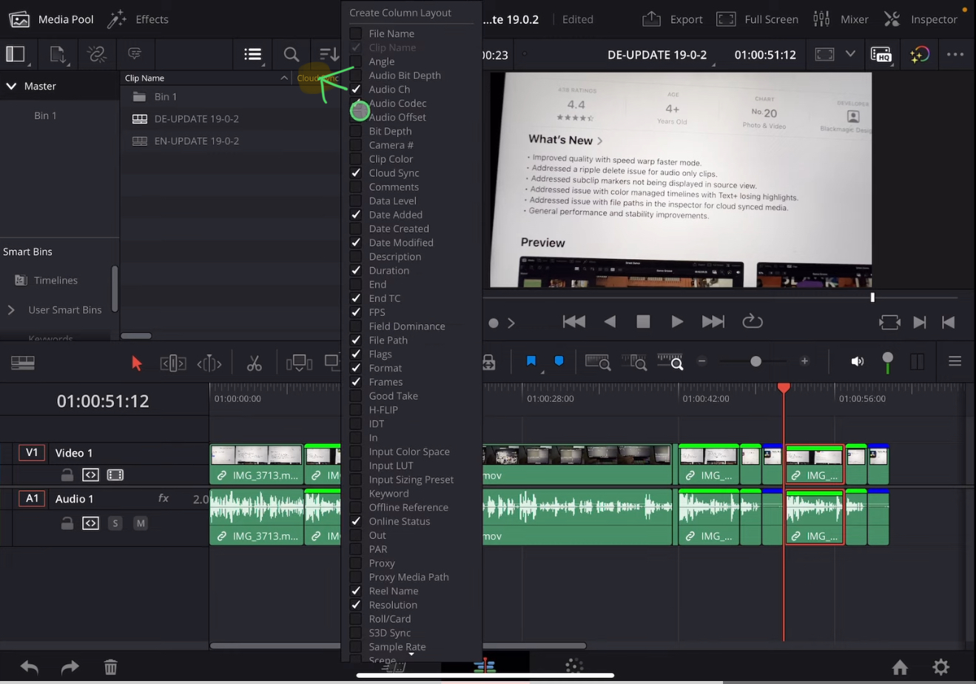Uncheck the Cloud Sync column
The width and height of the screenshot is (976, 684).
(x=356, y=172)
